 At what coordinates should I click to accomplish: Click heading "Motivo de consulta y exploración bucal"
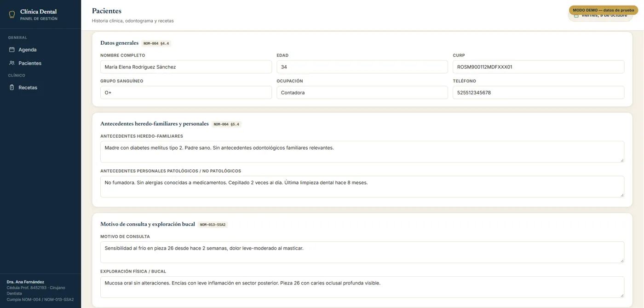[148, 224]
